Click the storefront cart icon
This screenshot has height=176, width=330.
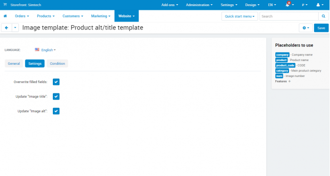coord(5,5)
